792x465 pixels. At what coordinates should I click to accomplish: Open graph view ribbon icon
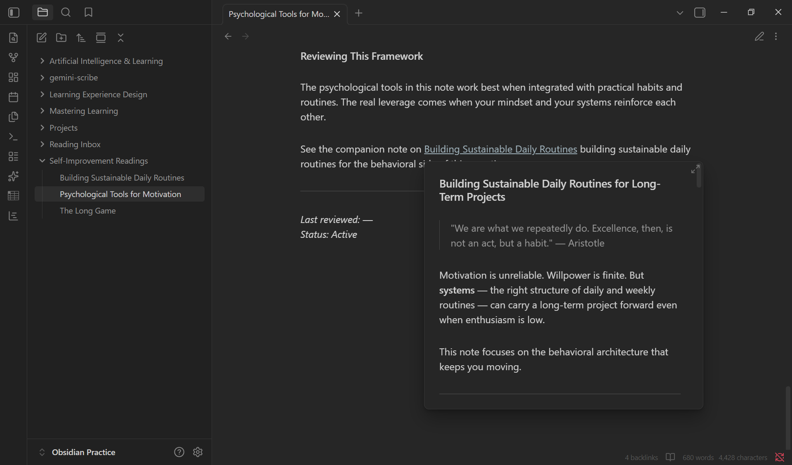pos(13,57)
